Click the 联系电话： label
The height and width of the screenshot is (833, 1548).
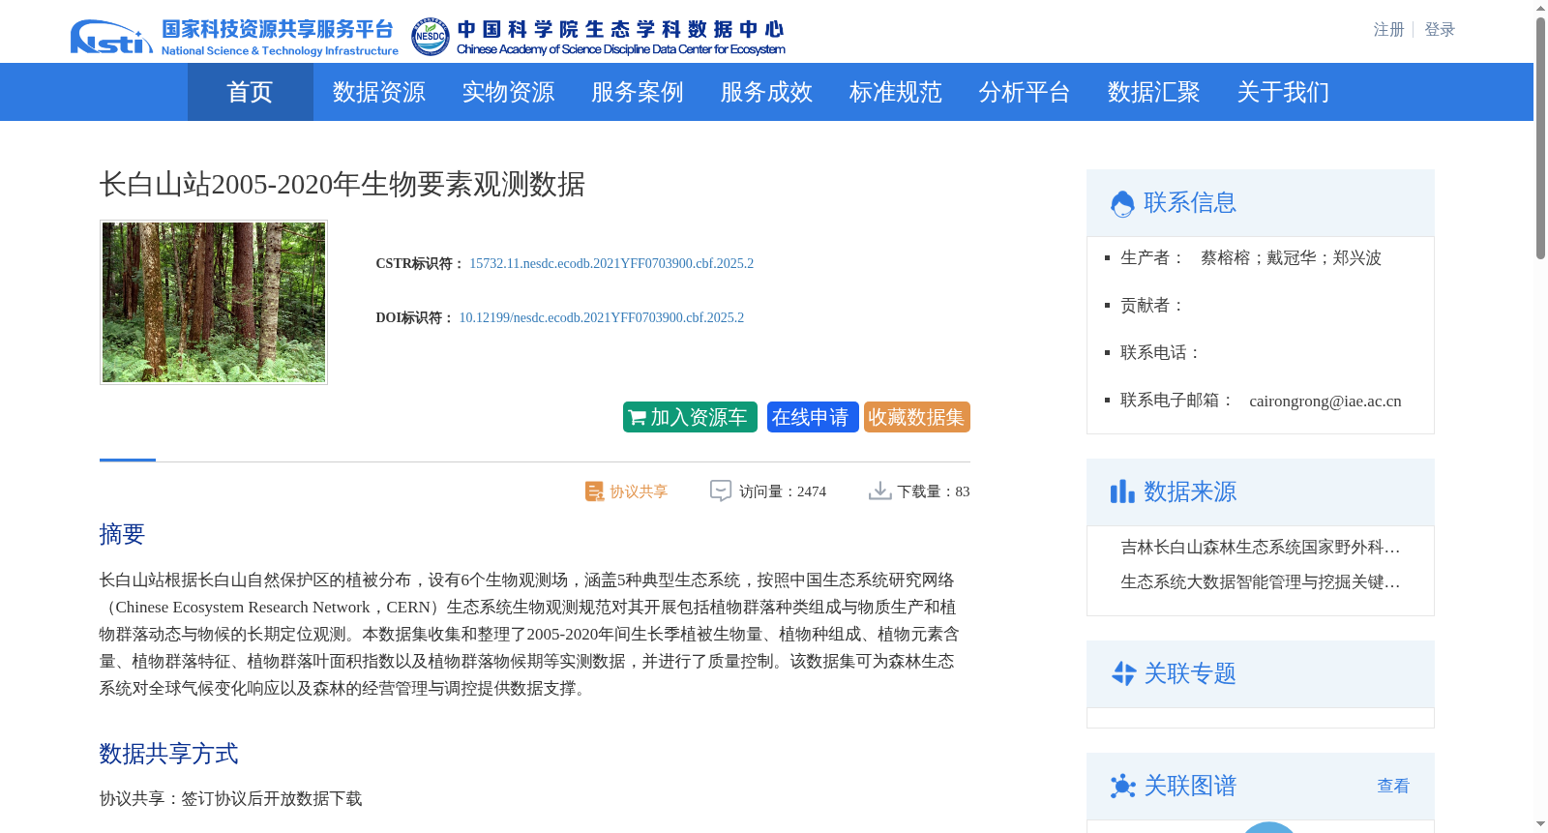1161,352
